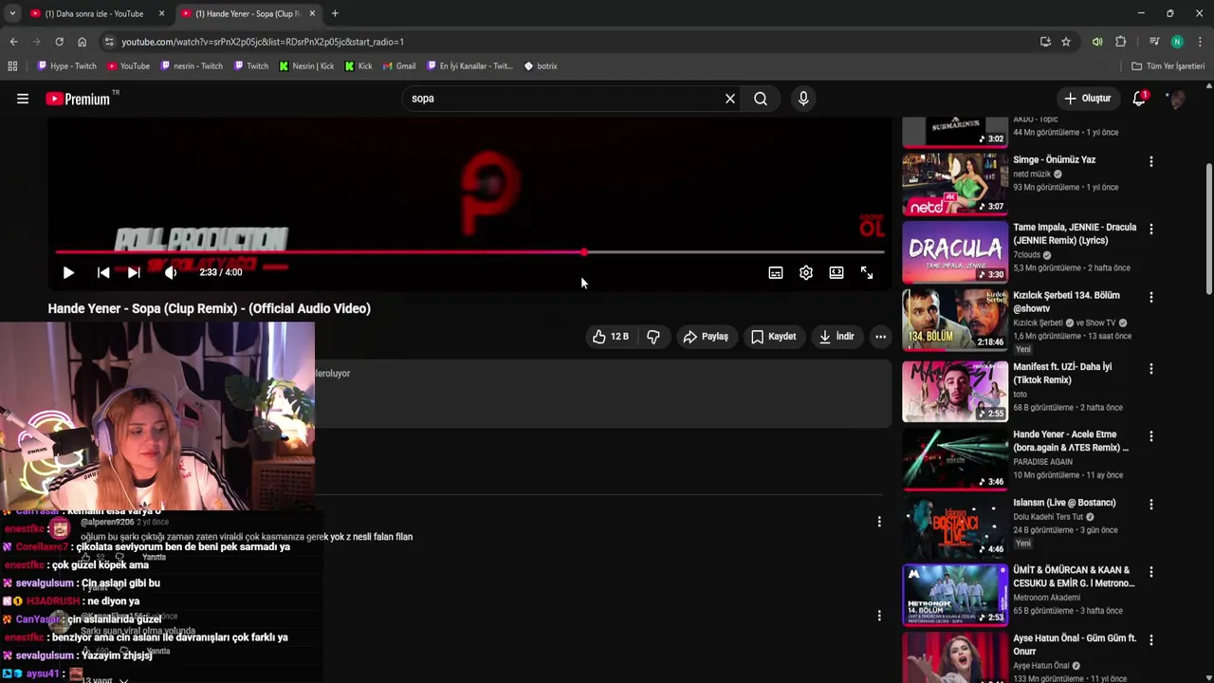Open options for Kızılcık Şerbeti 134. Bölüm

point(1151,298)
